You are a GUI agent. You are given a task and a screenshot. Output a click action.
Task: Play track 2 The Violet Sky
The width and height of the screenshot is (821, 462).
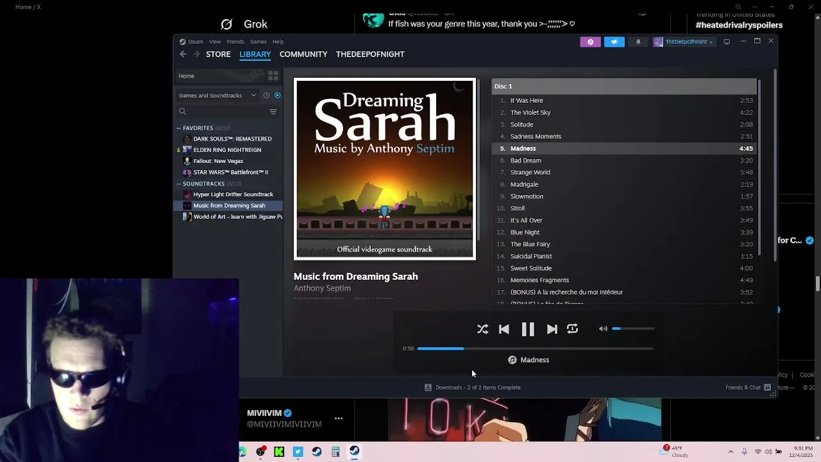coord(624,112)
